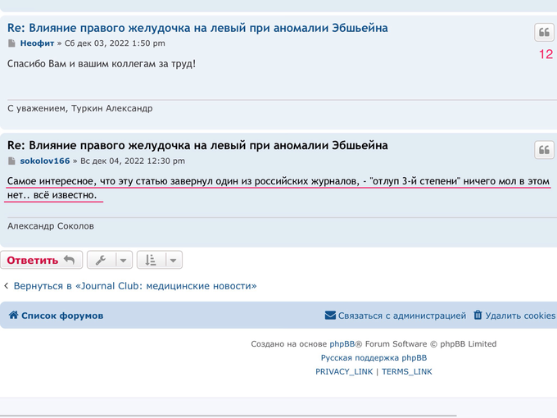The image size is (557, 418).
Task: Open the TERMS_LINK in footer
Action: pos(407,372)
